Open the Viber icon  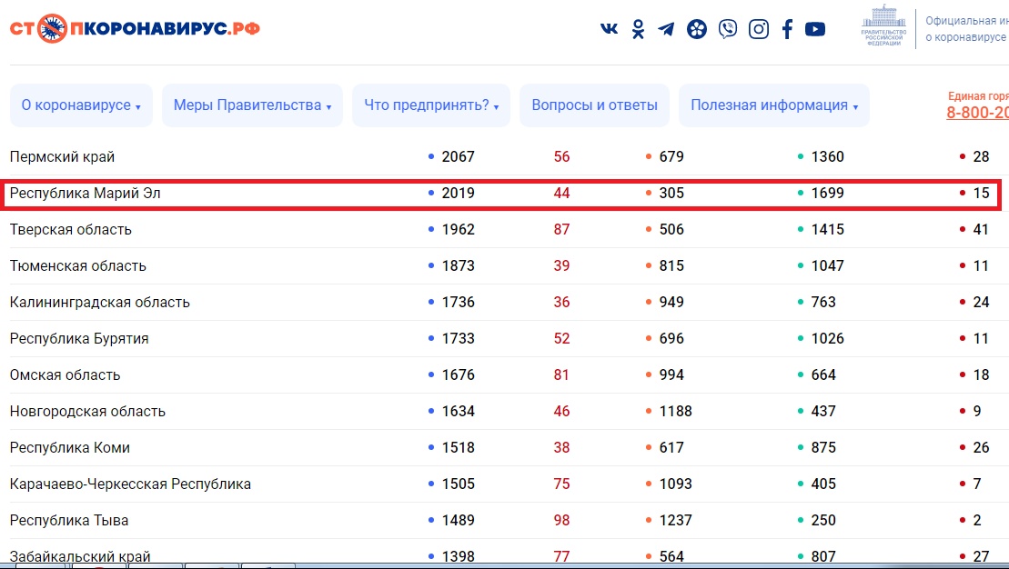[x=728, y=29]
